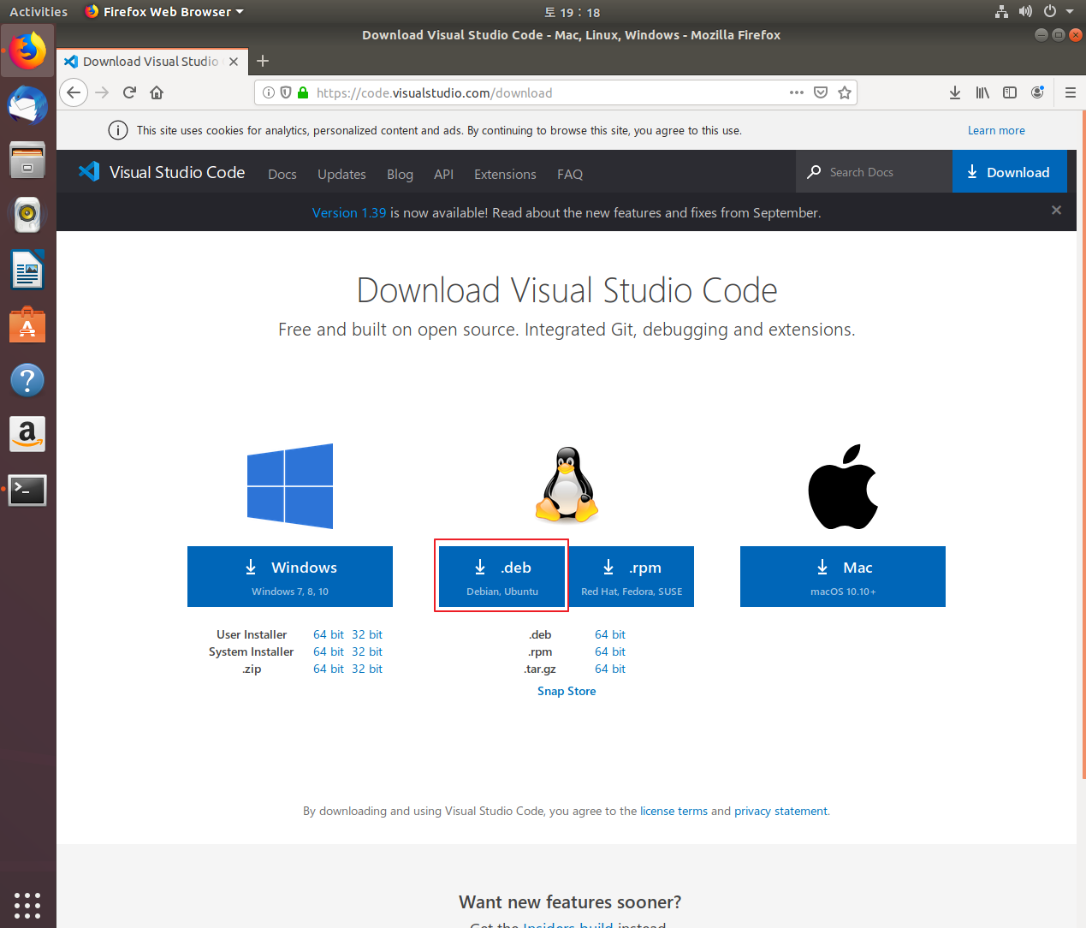This screenshot has width=1086, height=928.
Task: Save page to Pocket
Action: 821,92
